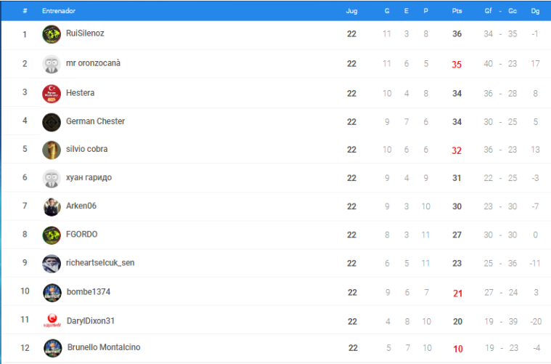Viewport: 551px width, 364px height.
Task: Click DarylDixon31's red logo avatar
Action: point(52,320)
